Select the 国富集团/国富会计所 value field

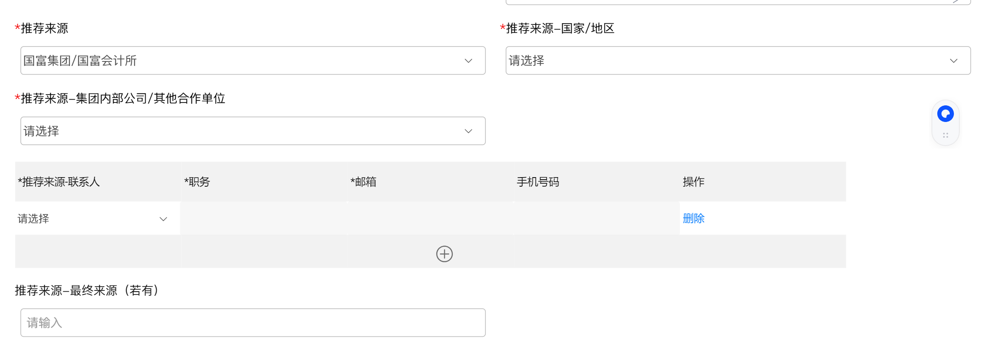click(241, 61)
